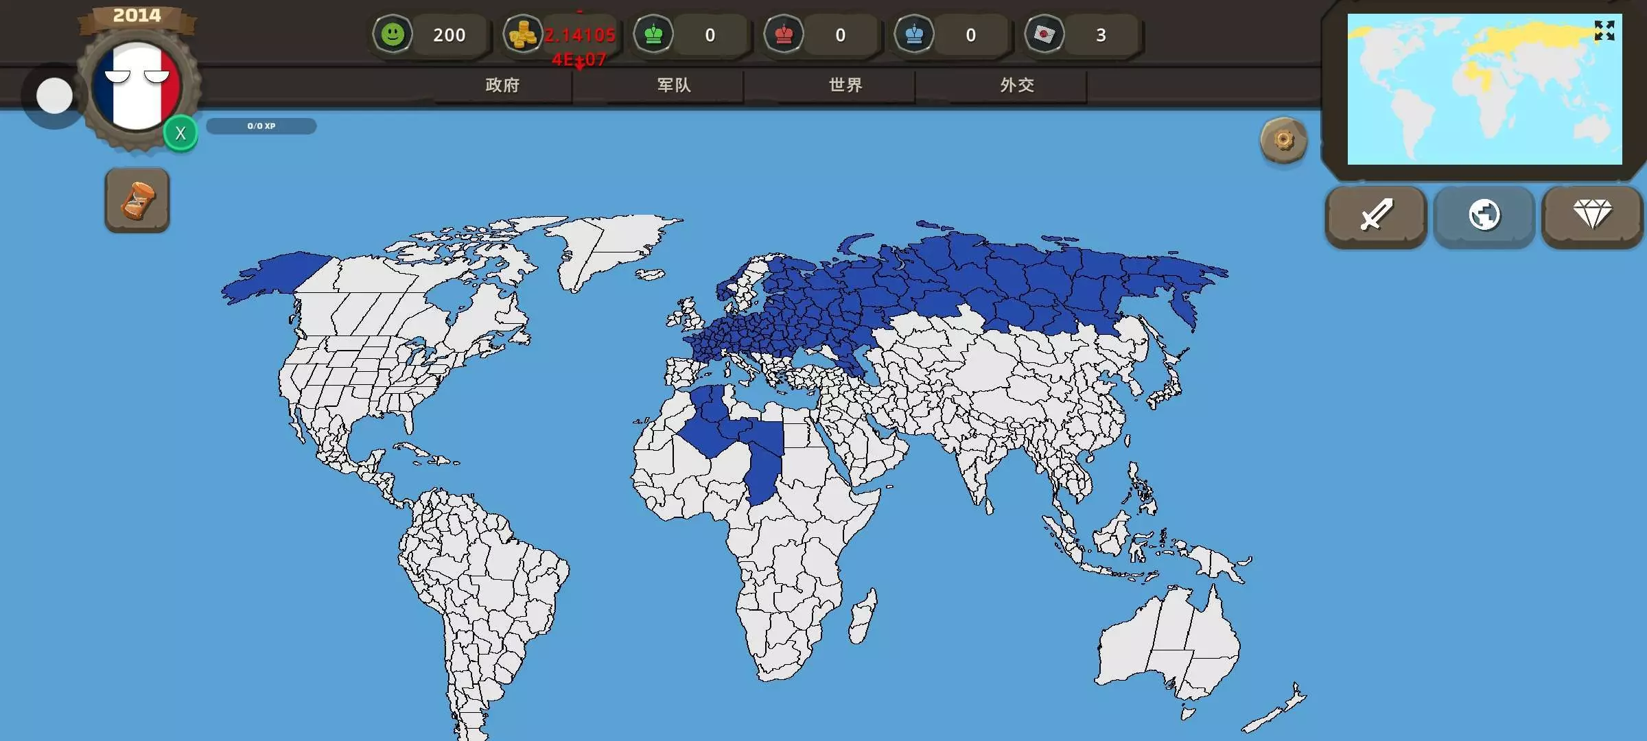Screen dimensions: 1647x741
Task: Toggle the white circle joystick knob
Action: click(54, 95)
